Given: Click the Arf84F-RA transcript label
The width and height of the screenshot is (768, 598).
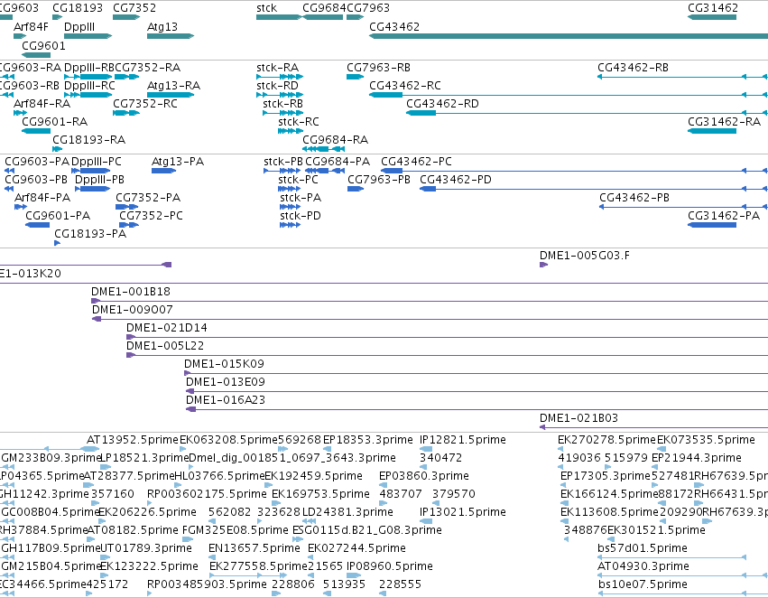Looking at the screenshot, I should [x=42, y=104].
